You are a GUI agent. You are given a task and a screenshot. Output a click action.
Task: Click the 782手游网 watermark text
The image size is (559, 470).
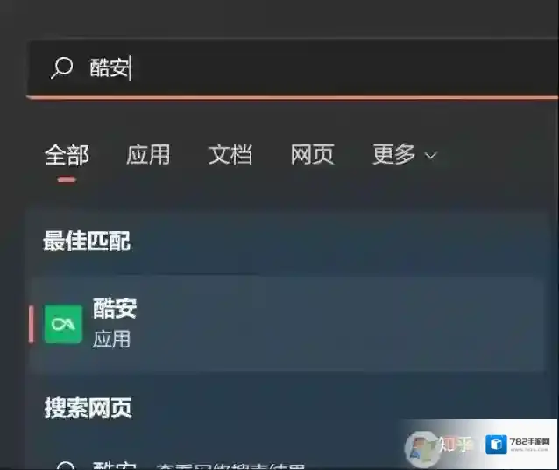[x=530, y=442]
